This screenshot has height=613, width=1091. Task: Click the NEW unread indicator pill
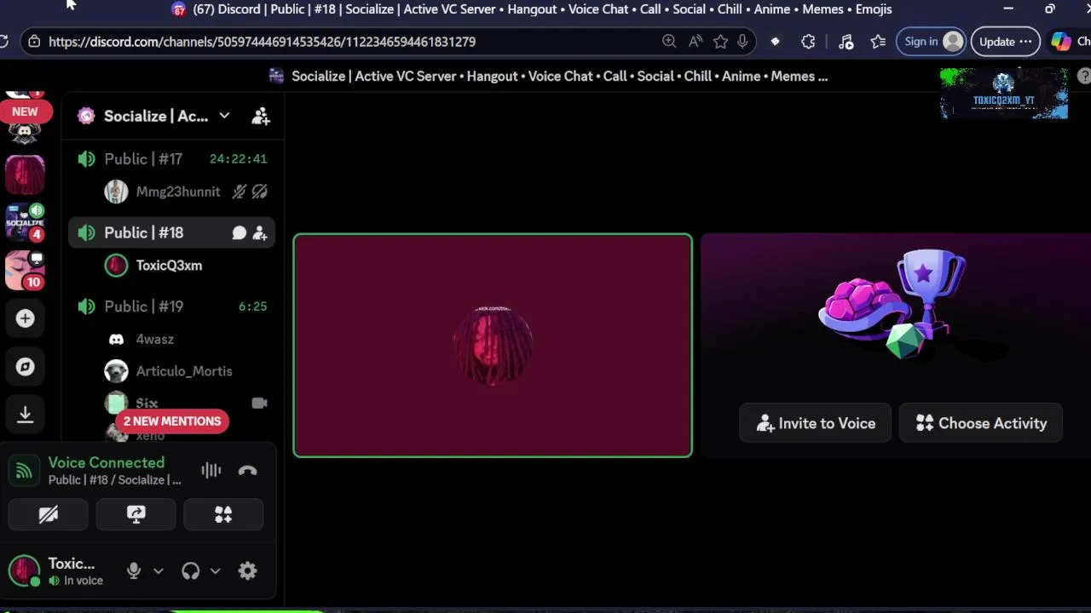coord(25,112)
